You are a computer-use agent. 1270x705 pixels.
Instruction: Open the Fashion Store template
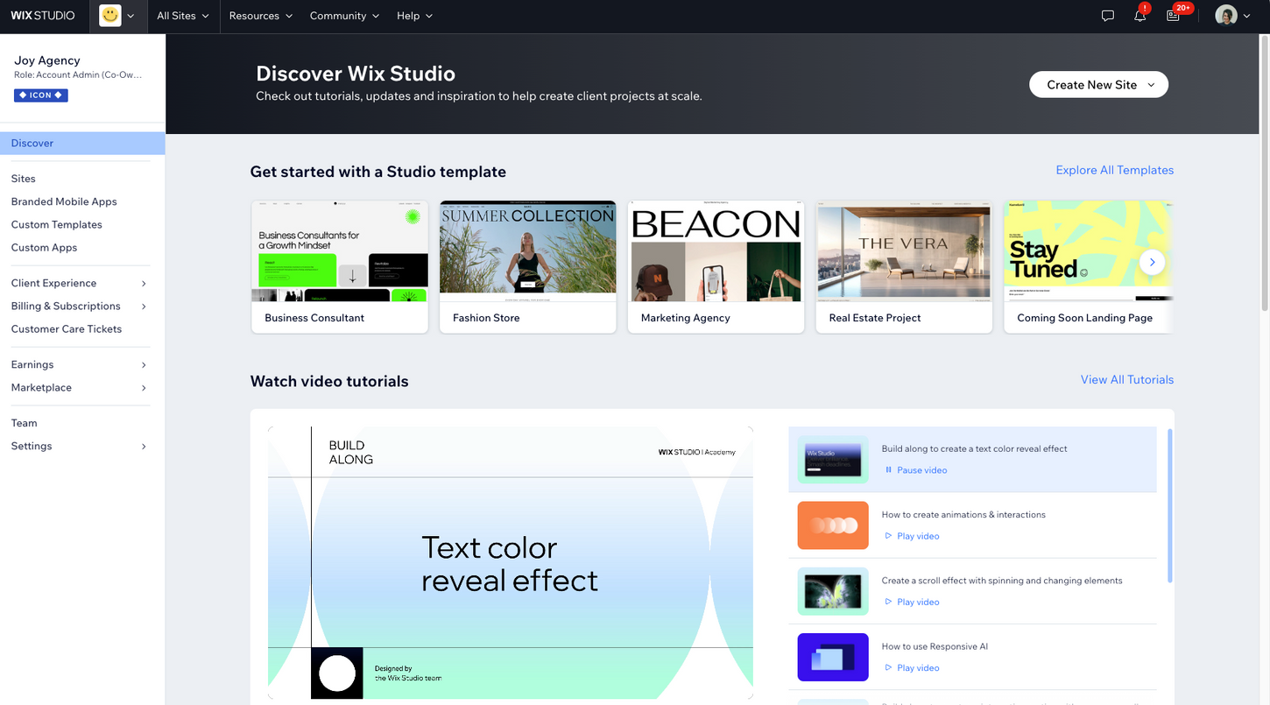point(527,266)
